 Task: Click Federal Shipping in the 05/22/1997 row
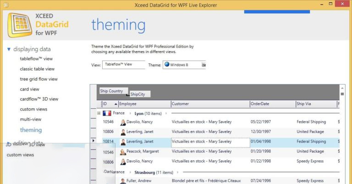click(311, 122)
